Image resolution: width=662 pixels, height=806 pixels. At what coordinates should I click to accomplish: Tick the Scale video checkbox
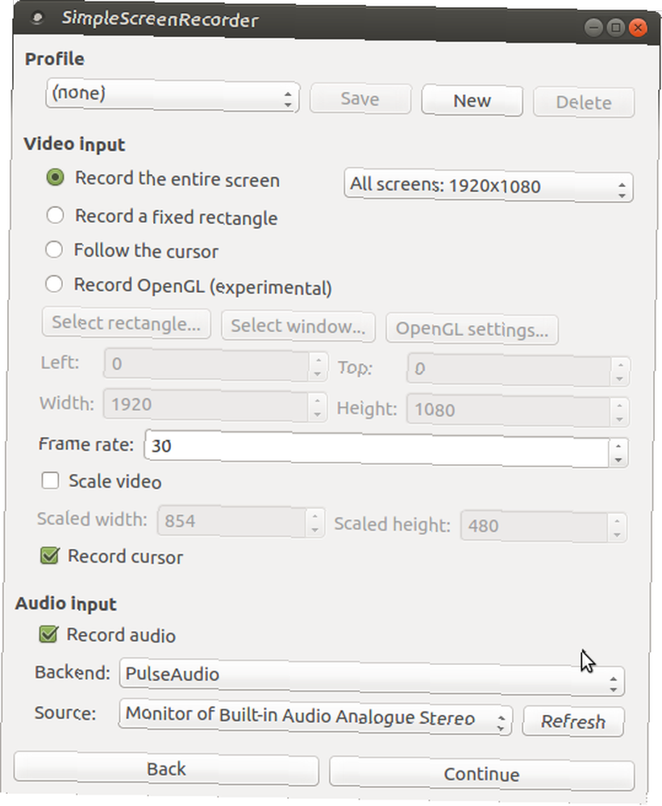(x=50, y=480)
